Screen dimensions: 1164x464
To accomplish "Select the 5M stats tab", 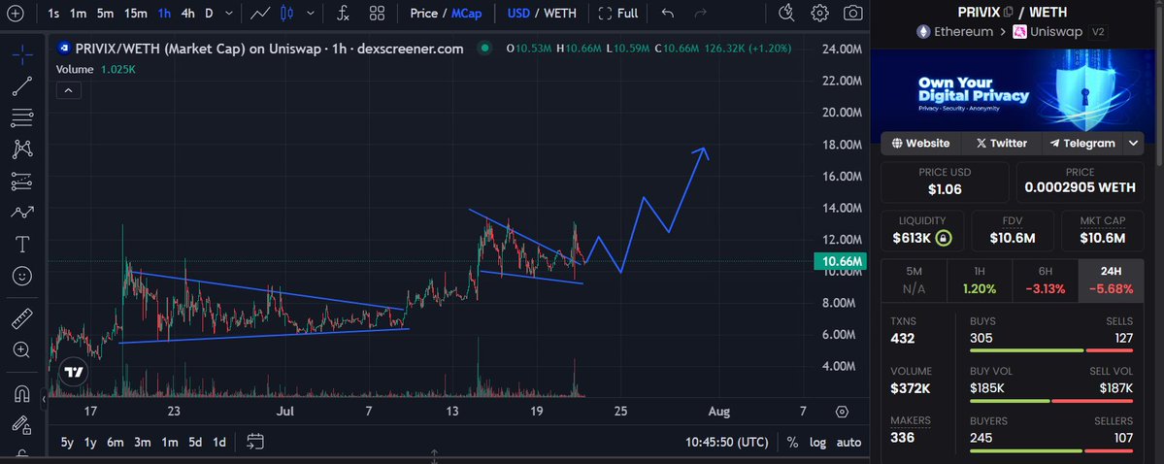I will [914, 281].
